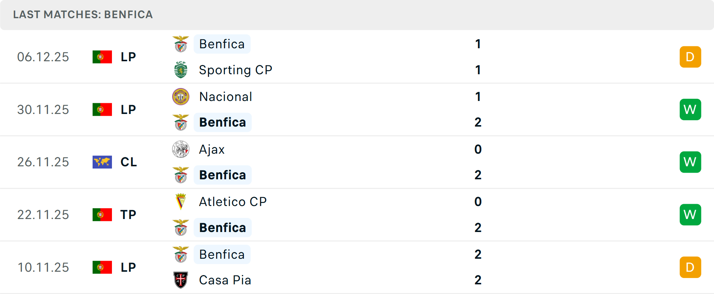Click the Sporting CP club crest

[181, 70]
